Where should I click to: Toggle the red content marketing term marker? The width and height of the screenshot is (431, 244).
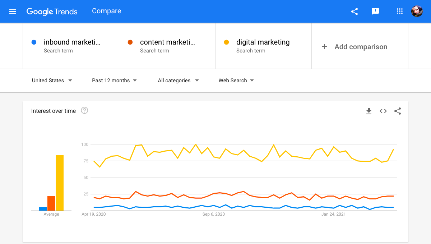(x=130, y=42)
